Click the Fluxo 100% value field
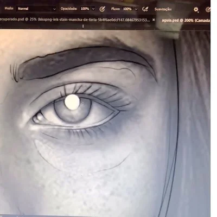Image resolution: width=217 pixels, height=217 pixels. (x=127, y=9)
